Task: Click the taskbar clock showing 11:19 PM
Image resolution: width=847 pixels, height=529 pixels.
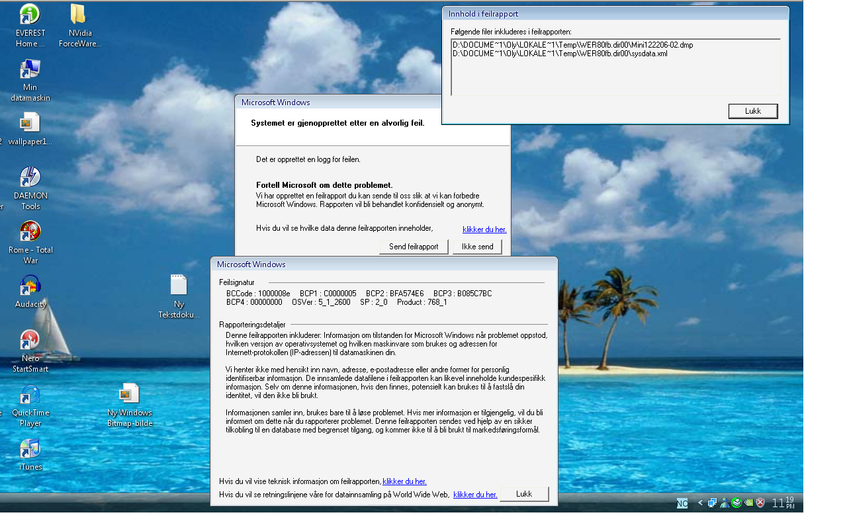Action: [783, 503]
